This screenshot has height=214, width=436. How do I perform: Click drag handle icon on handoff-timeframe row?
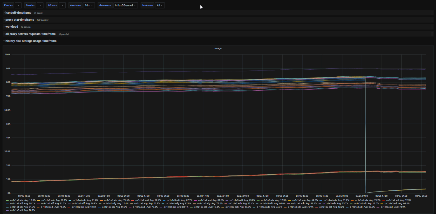tap(432, 13)
